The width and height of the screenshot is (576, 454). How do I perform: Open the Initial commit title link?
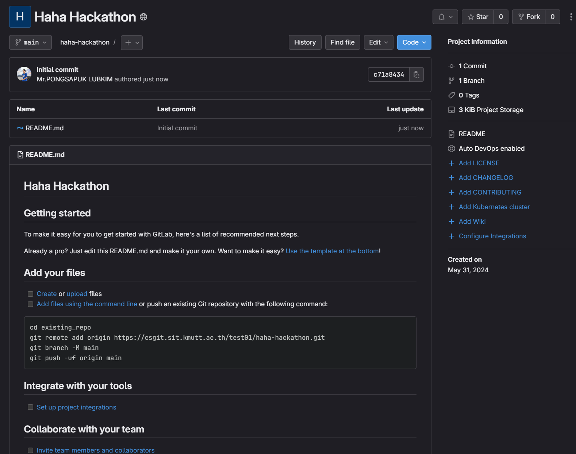point(57,70)
